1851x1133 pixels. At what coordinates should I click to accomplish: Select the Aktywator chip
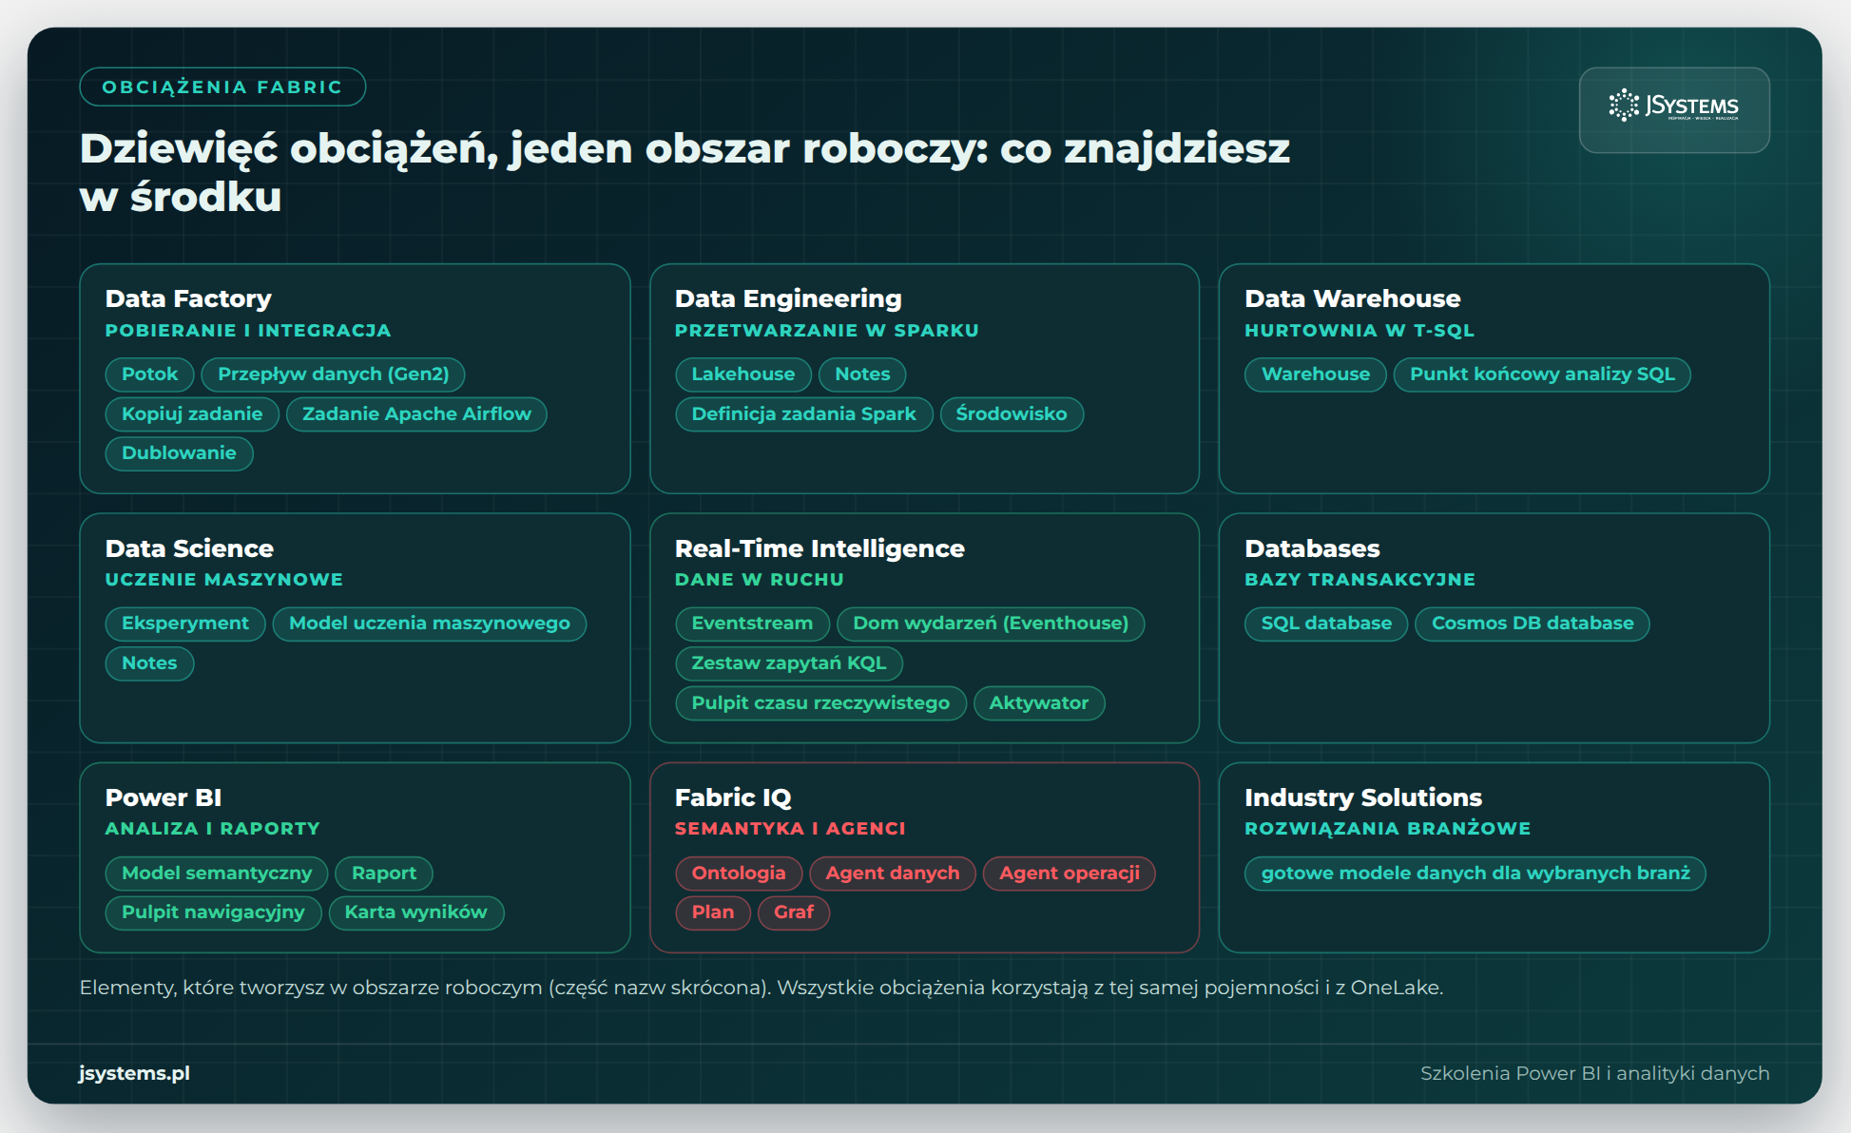pyautogui.click(x=1039, y=703)
